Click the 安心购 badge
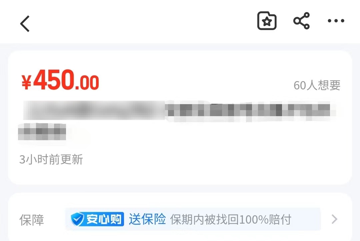360x241 pixels. pos(98,219)
